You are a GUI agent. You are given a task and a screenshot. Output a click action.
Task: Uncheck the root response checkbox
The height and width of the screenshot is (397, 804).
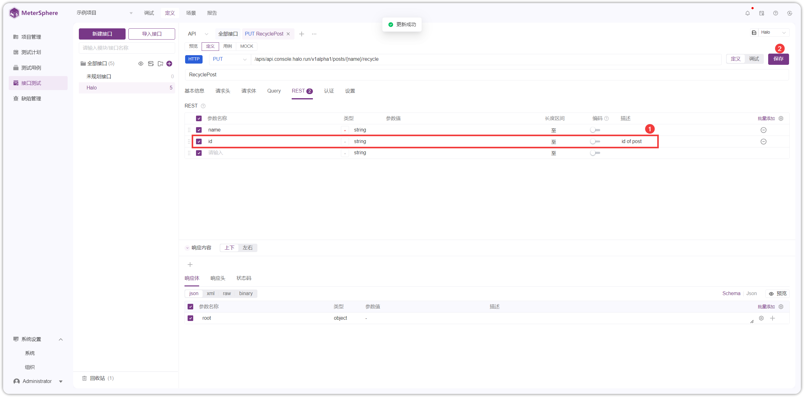190,318
